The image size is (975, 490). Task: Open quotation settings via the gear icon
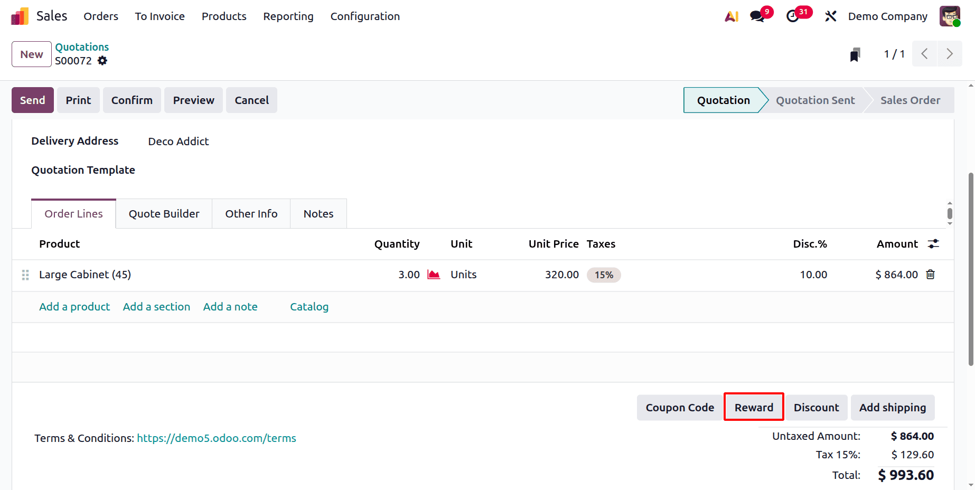(x=102, y=61)
